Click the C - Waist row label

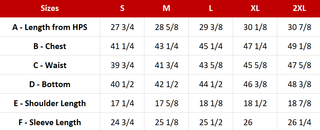click(50, 65)
